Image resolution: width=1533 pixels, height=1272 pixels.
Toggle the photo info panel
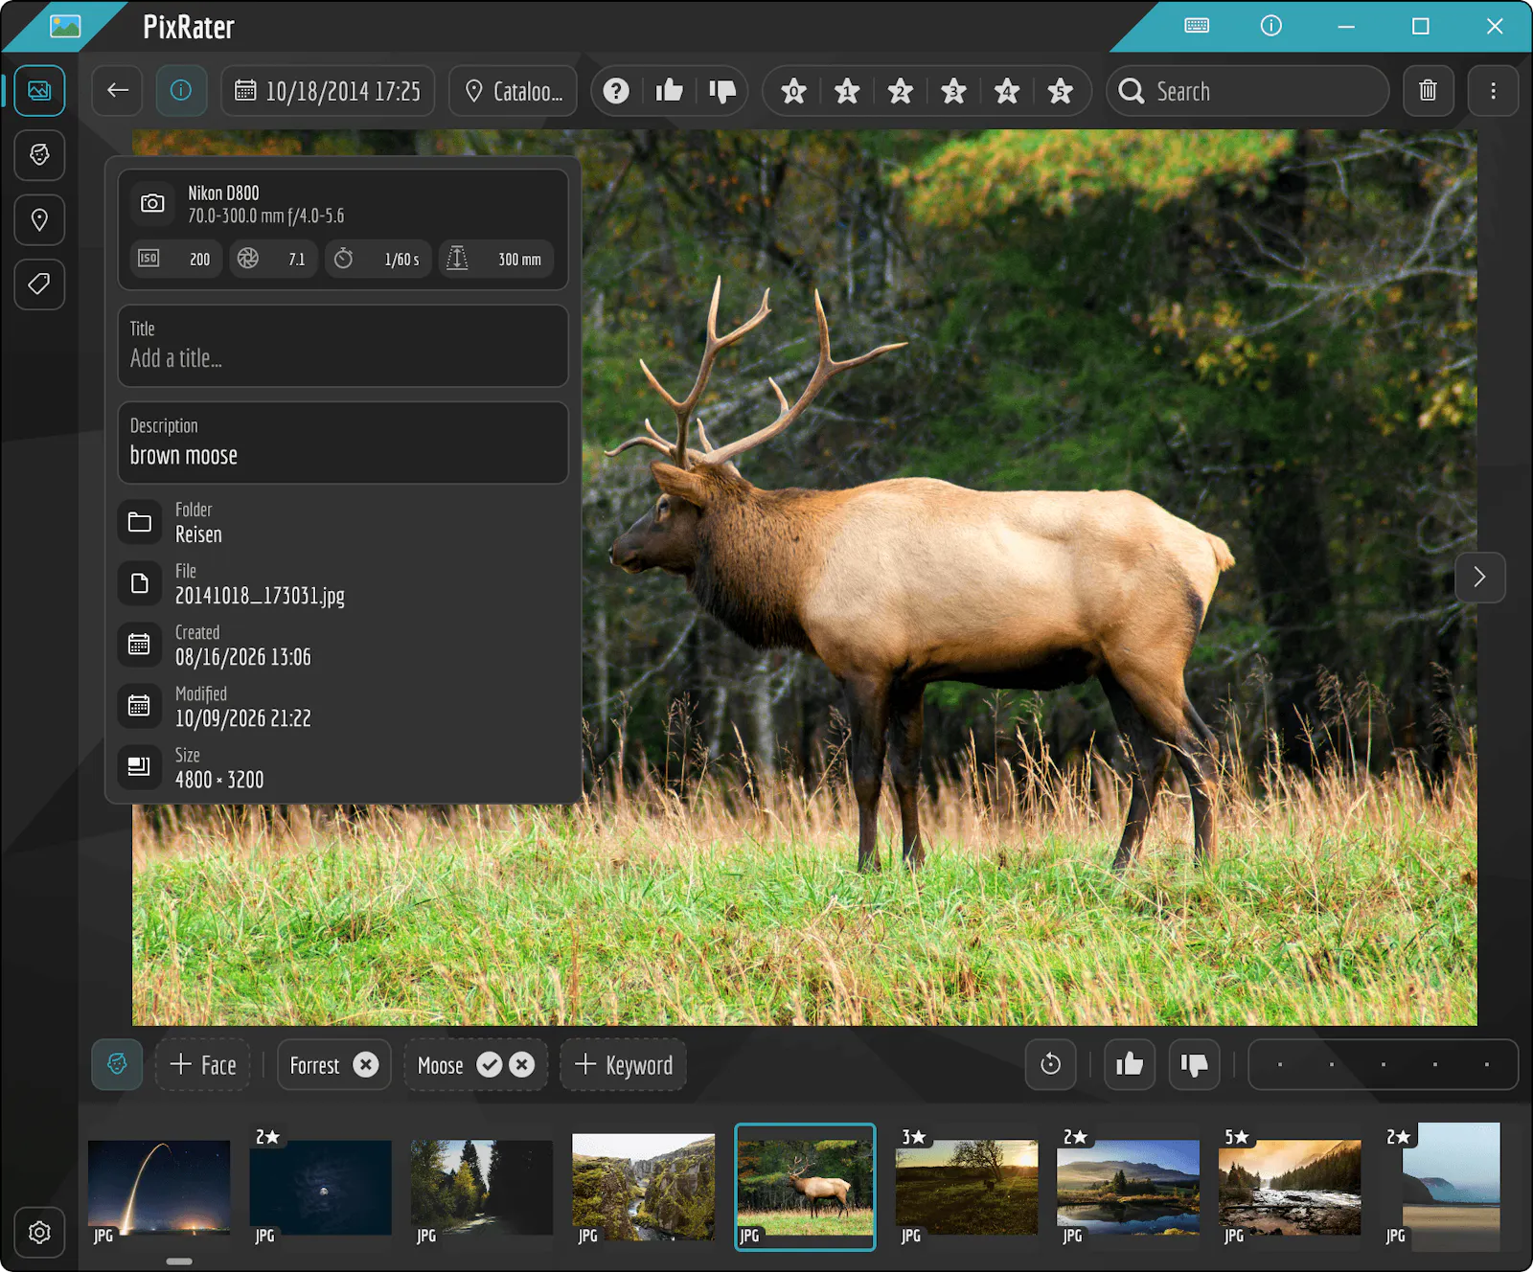click(181, 91)
